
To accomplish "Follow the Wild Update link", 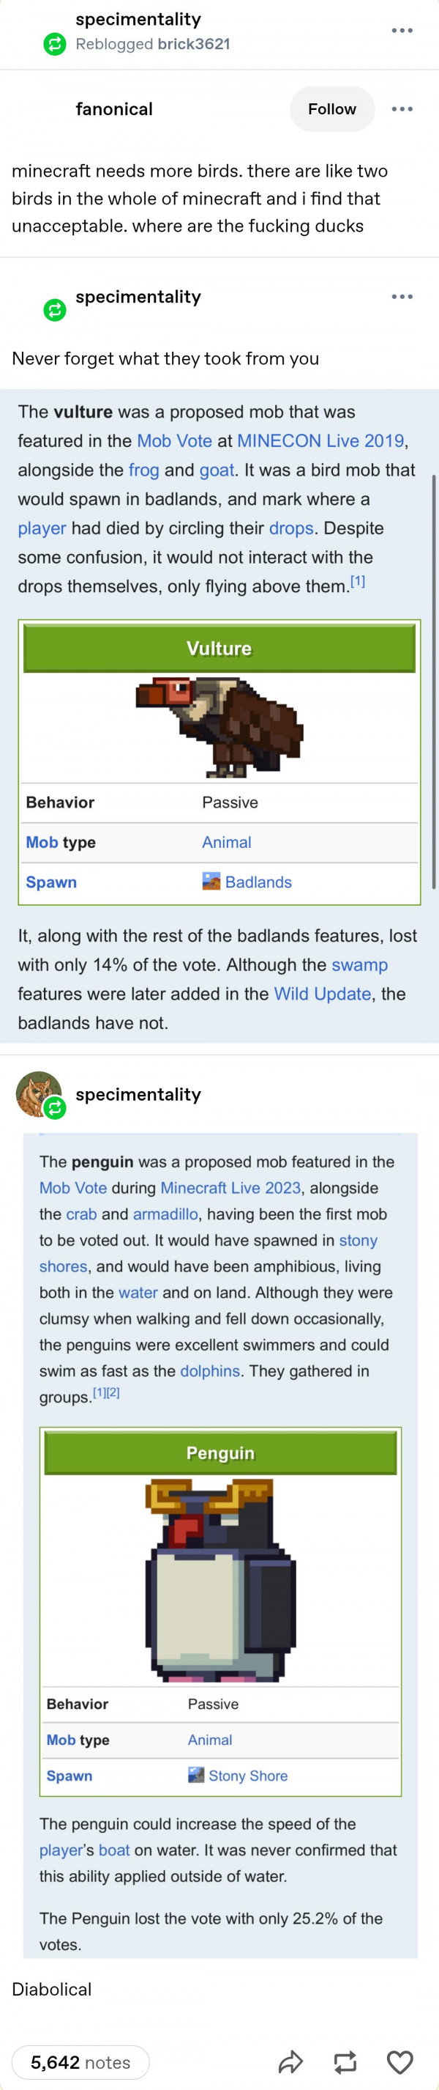I will pyautogui.click(x=323, y=994).
